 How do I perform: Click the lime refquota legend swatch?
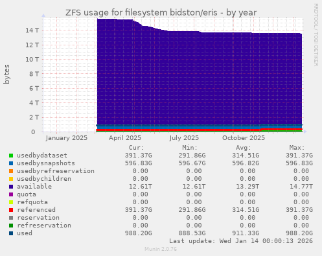(11, 202)
